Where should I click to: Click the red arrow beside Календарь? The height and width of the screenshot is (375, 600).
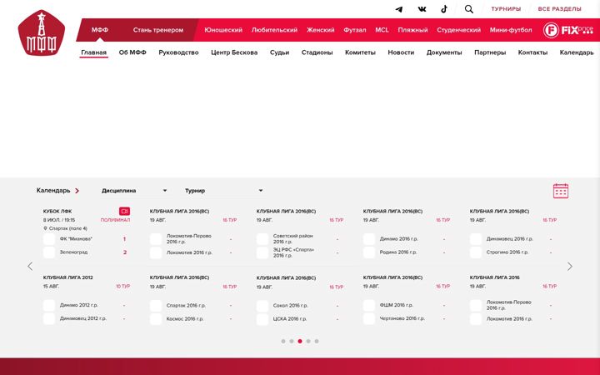pos(77,191)
